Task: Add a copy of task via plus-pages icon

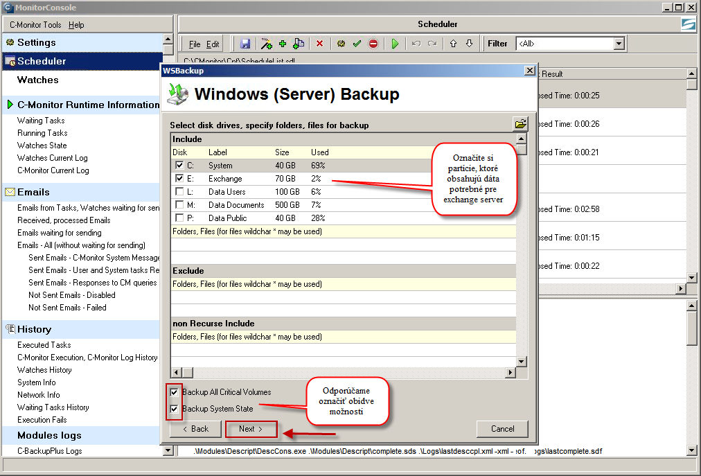Action: click(x=299, y=44)
